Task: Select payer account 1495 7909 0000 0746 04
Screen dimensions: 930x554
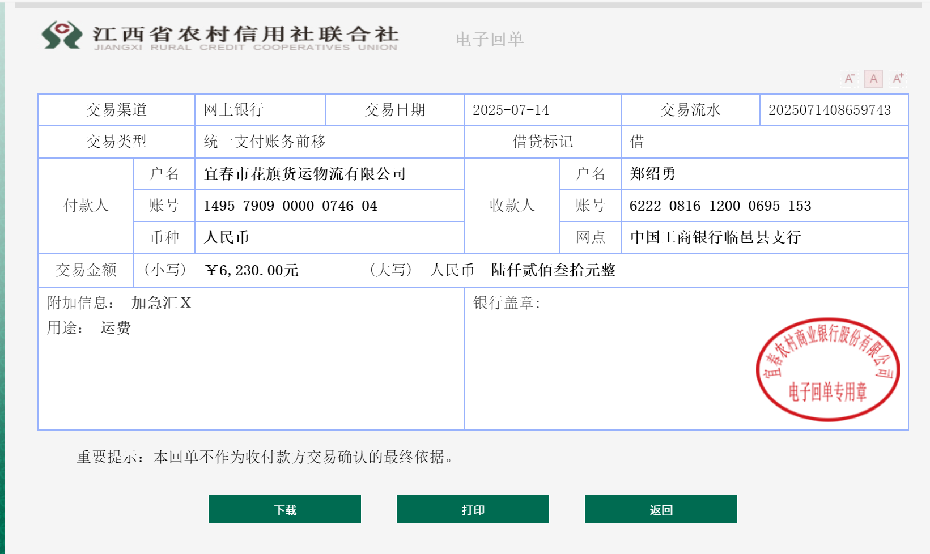Action: (290, 206)
